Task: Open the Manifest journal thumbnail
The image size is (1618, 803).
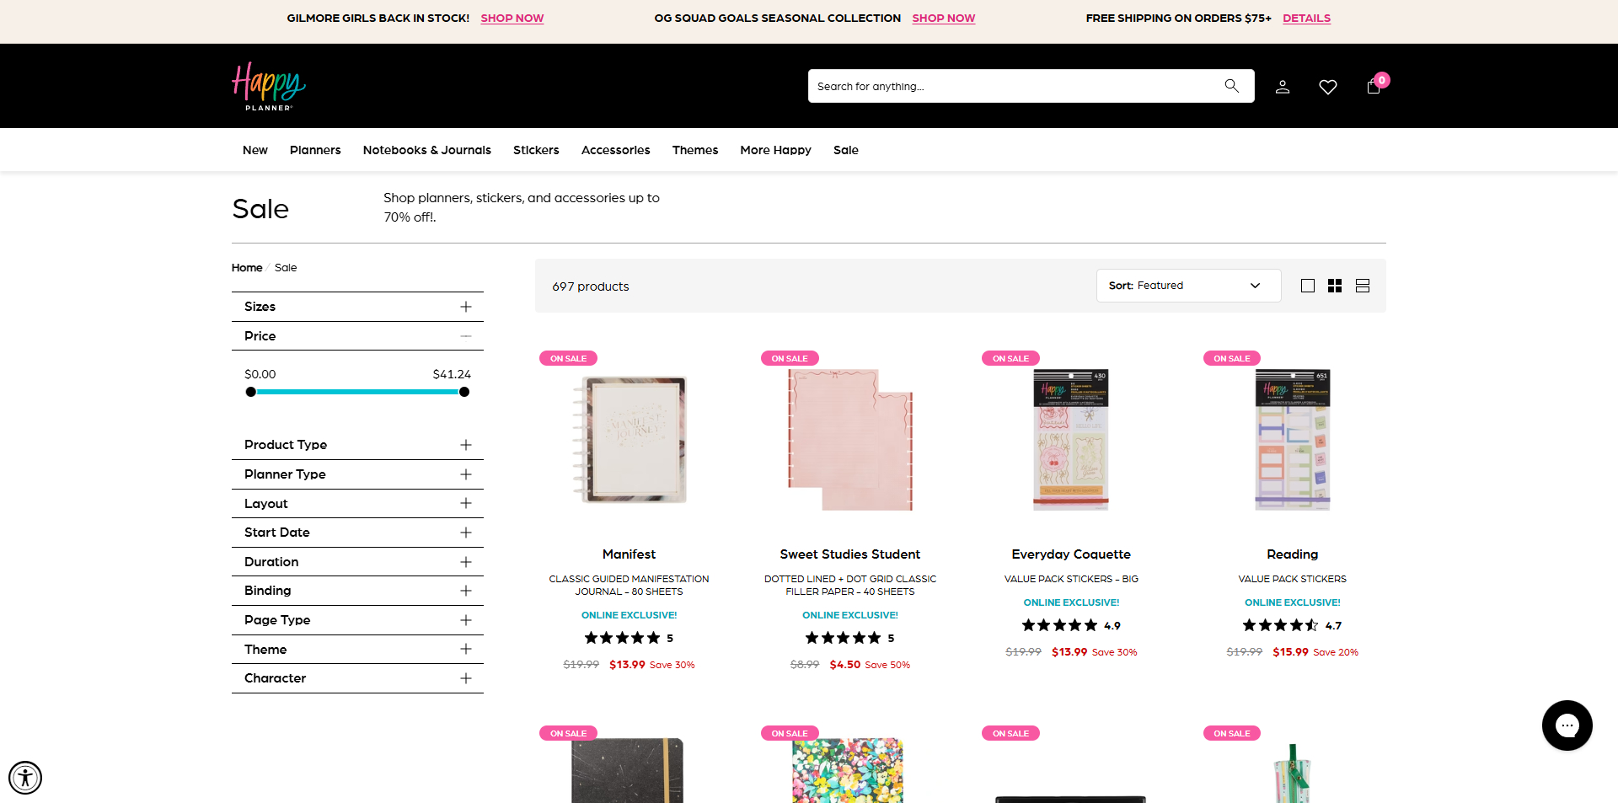Action: [x=630, y=439]
